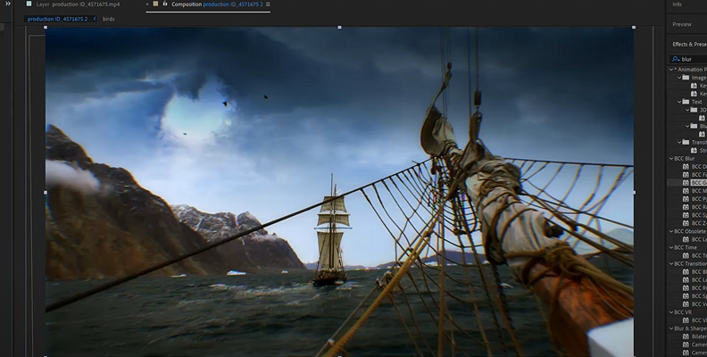Open the birds composition in breadcrumb
This screenshot has height=357, width=707.
pyautogui.click(x=109, y=19)
